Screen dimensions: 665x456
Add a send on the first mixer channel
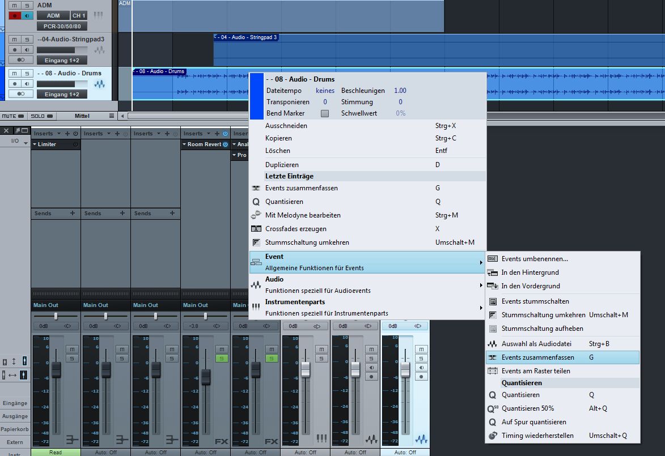click(x=73, y=213)
